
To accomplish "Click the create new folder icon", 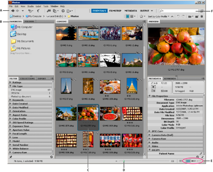I will click(197, 16).
